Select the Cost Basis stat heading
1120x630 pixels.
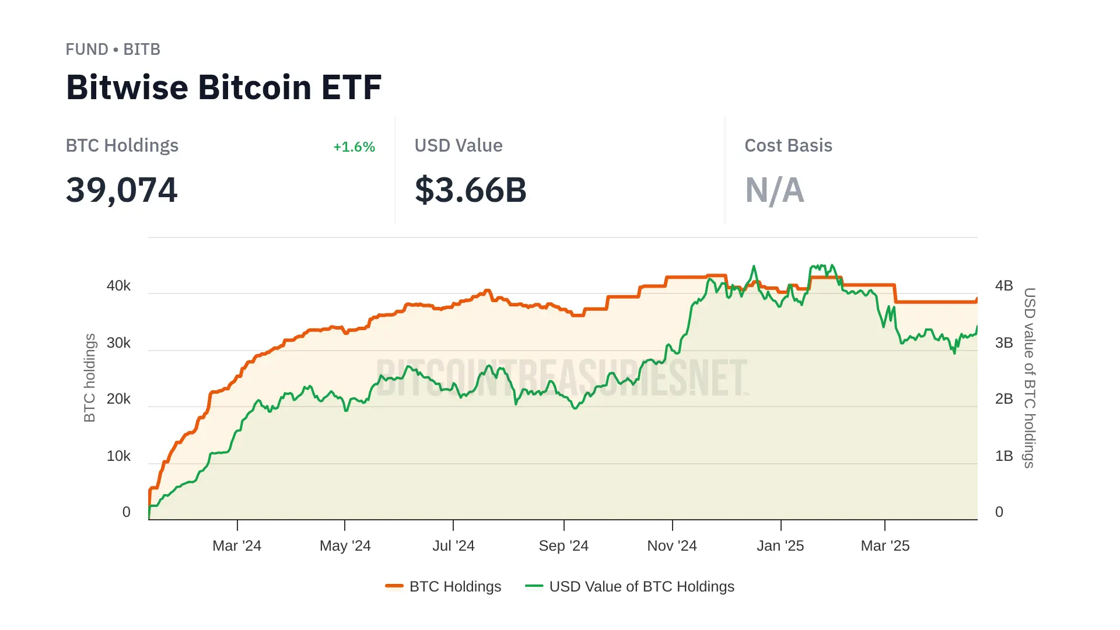pyautogui.click(x=788, y=145)
